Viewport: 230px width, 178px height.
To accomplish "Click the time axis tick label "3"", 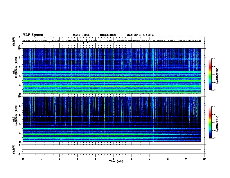I will pyautogui.click(x=77, y=159).
